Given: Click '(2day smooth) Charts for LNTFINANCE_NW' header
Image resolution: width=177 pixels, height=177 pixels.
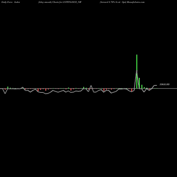Looking at the screenshot, I should click(x=60, y=2).
